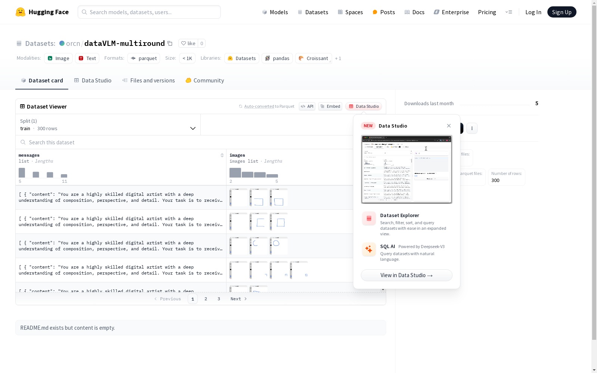Click the Text modality tag

click(87, 58)
